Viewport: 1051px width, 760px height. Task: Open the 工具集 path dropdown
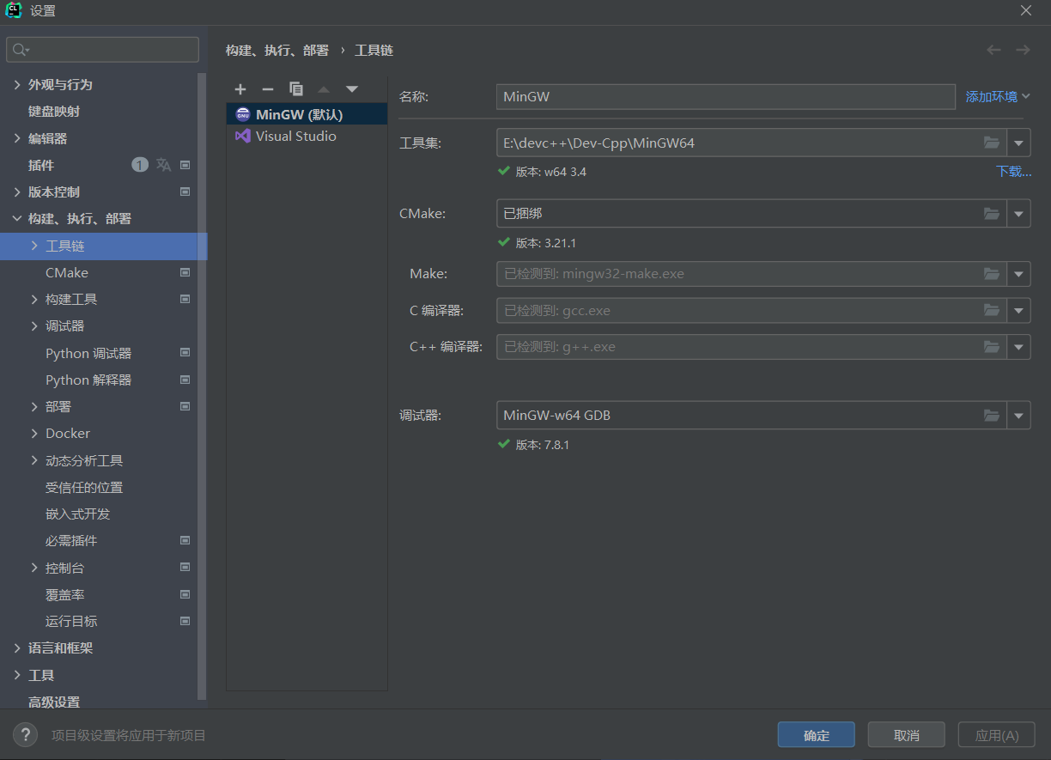[x=1019, y=143]
